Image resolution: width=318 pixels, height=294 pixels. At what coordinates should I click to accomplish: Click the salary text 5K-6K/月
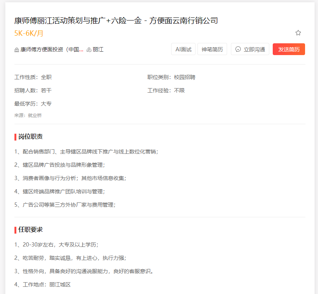29,33
